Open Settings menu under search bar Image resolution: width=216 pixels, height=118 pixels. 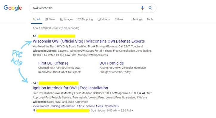click(137, 19)
